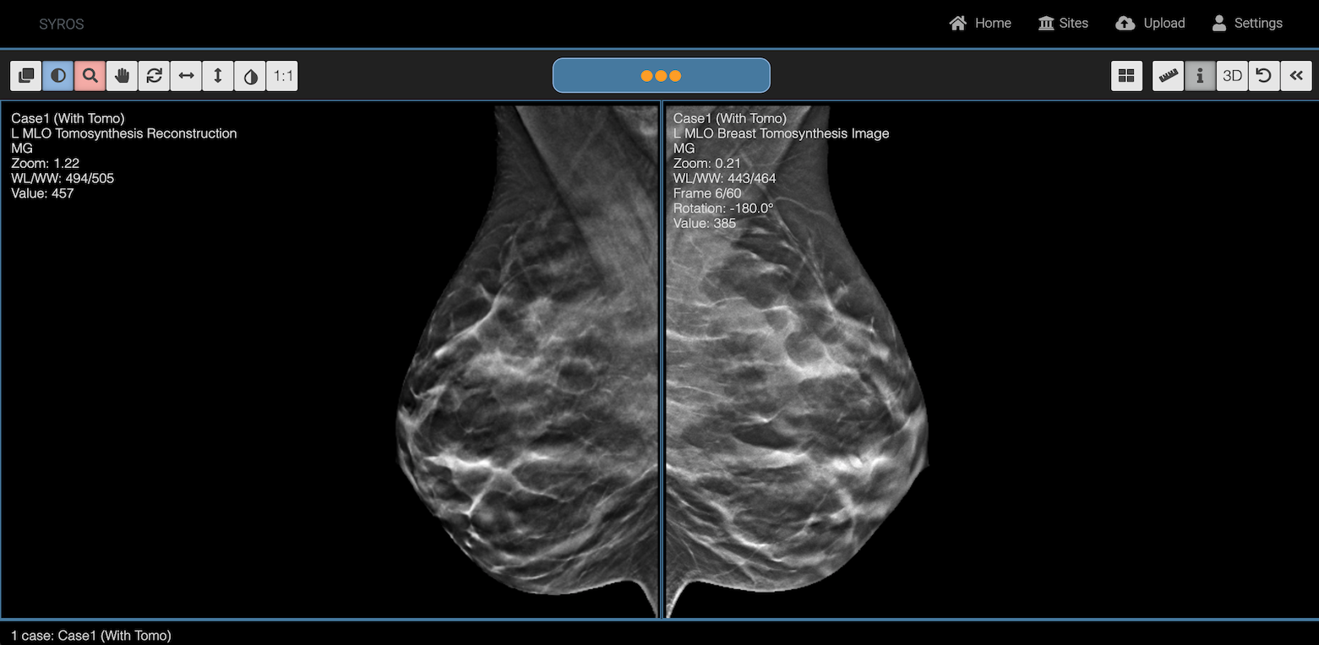Open the Sites menu item
This screenshot has height=645, width=1319.
click(x=1063, y=23)
